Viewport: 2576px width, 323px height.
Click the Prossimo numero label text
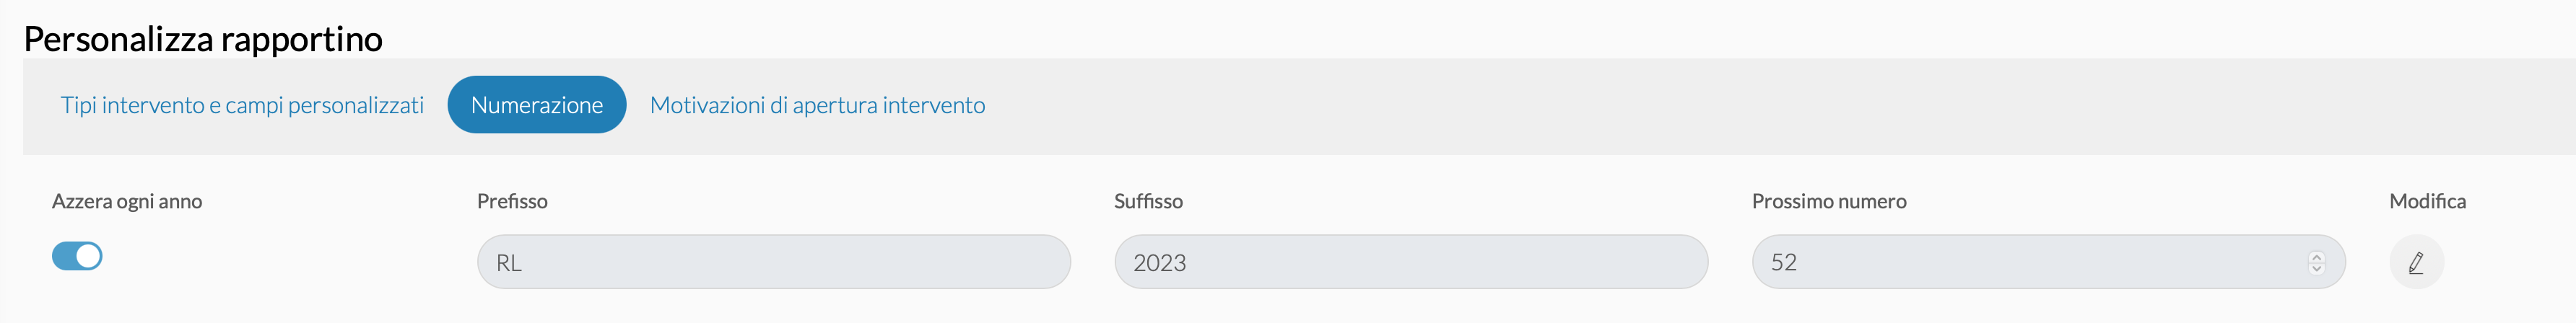point(1829,201)
